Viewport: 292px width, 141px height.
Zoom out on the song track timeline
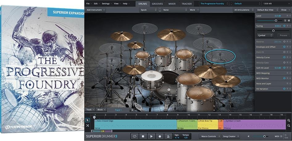[289, 126]
